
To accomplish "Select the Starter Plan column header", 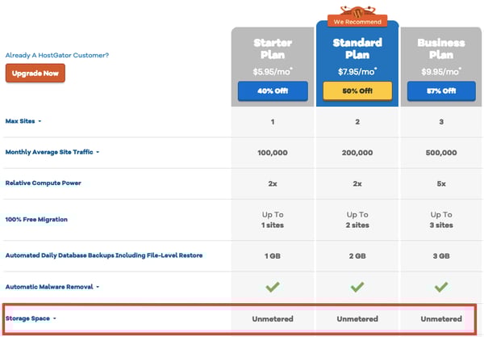I will (x=273, y=48).
